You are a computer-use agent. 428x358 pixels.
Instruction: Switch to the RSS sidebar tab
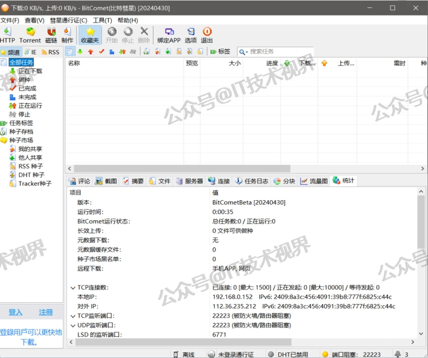[x=51, y=52]
